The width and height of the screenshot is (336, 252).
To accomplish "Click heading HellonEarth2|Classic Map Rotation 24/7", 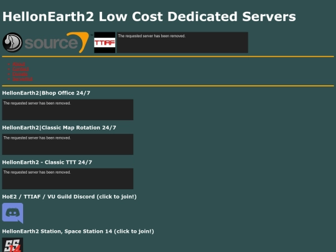I will coord(59,128).
